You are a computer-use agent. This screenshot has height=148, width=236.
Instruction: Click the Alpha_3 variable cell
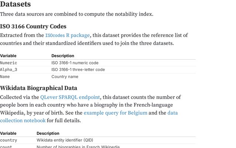pos(8,70)
